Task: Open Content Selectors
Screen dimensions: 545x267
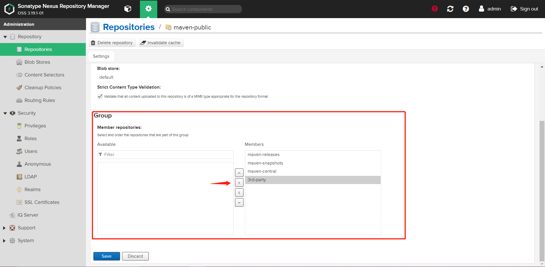Action: pyautogui.click(x=43, y=75)
